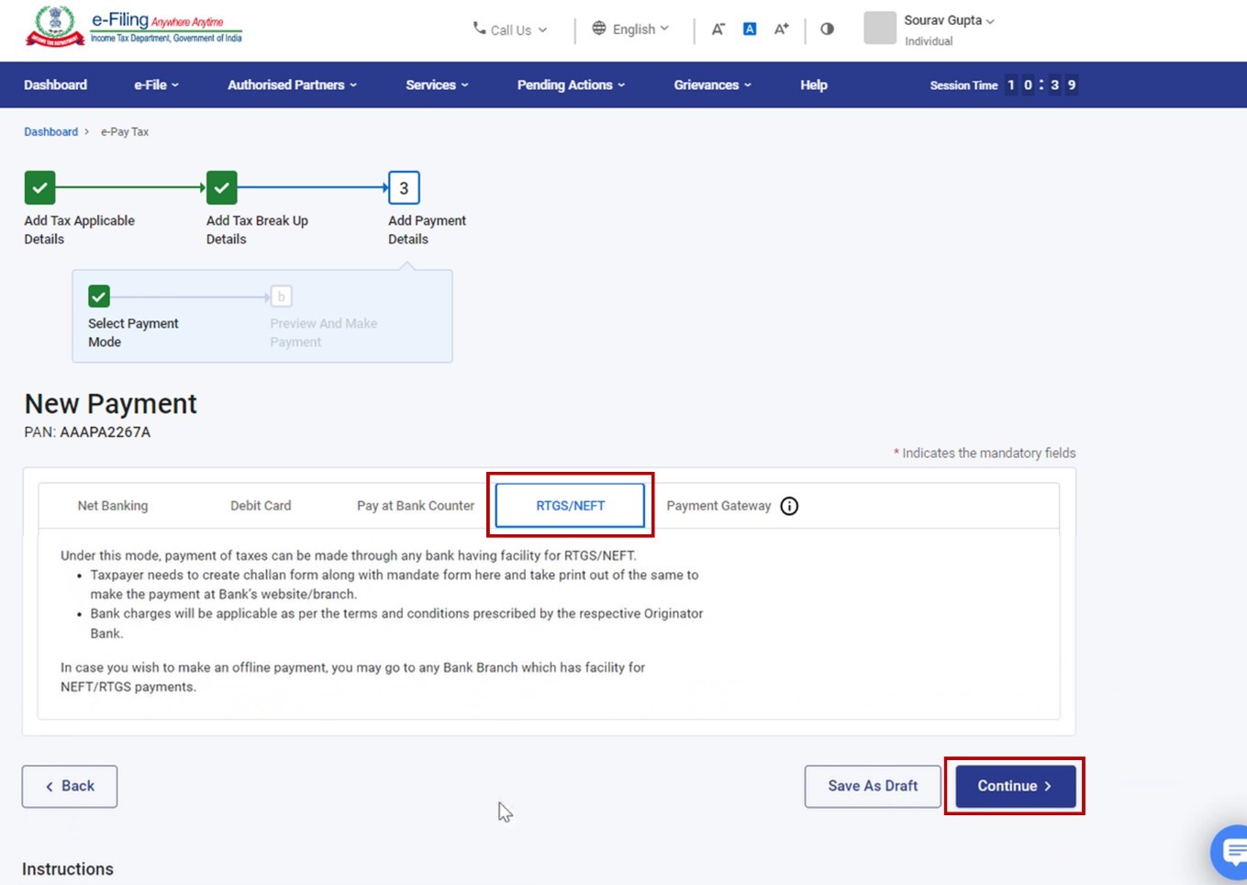The image size is (1247, 885).
Task: Click the e-Filing Income Tax logo
Action: 133,26
